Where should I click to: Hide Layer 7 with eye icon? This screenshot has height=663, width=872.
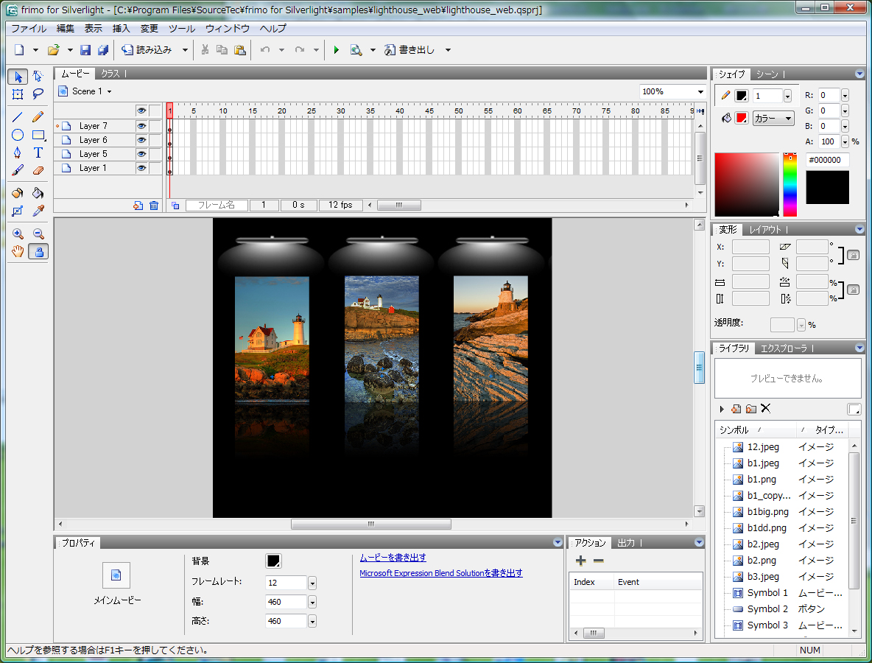click(x=141, y=126)
